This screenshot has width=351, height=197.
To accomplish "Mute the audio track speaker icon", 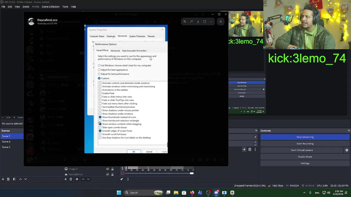I will 123,173.
